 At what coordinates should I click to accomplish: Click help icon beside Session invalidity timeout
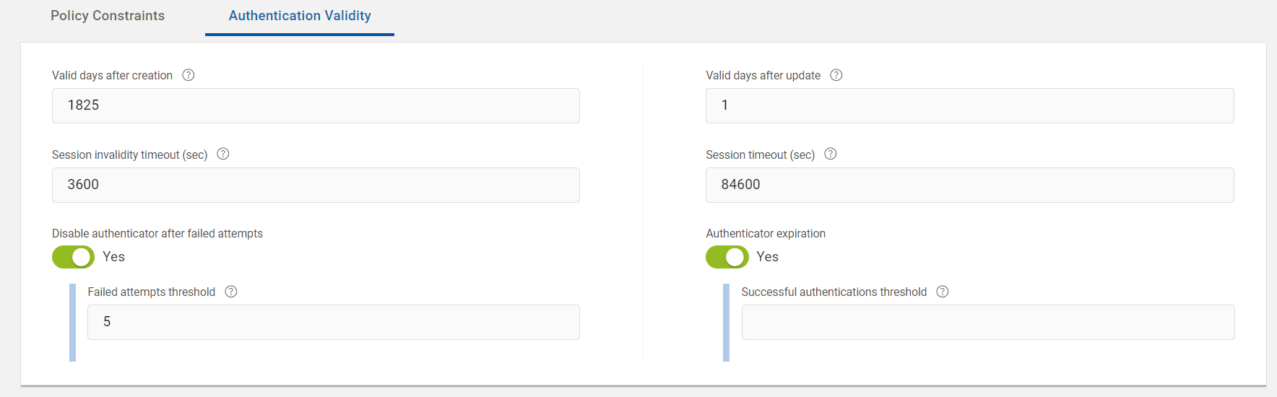pyautogui.click(x=223, y=154)
